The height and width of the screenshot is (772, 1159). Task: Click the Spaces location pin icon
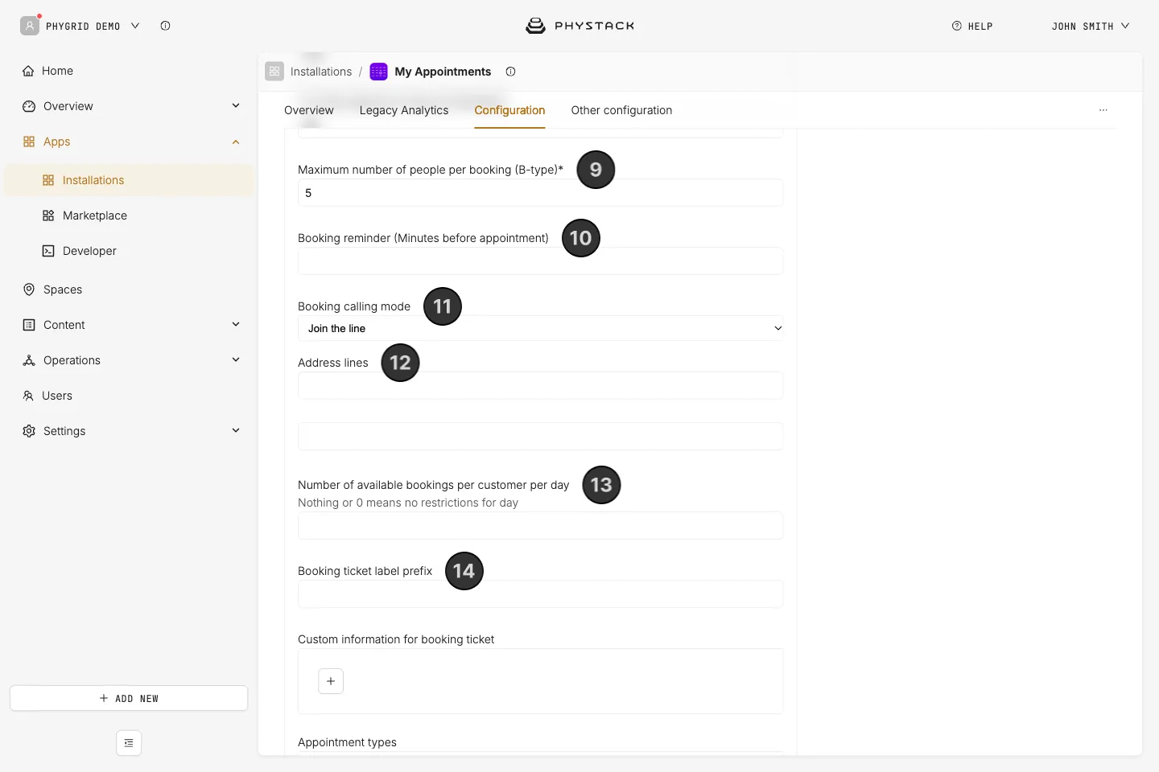29,289
